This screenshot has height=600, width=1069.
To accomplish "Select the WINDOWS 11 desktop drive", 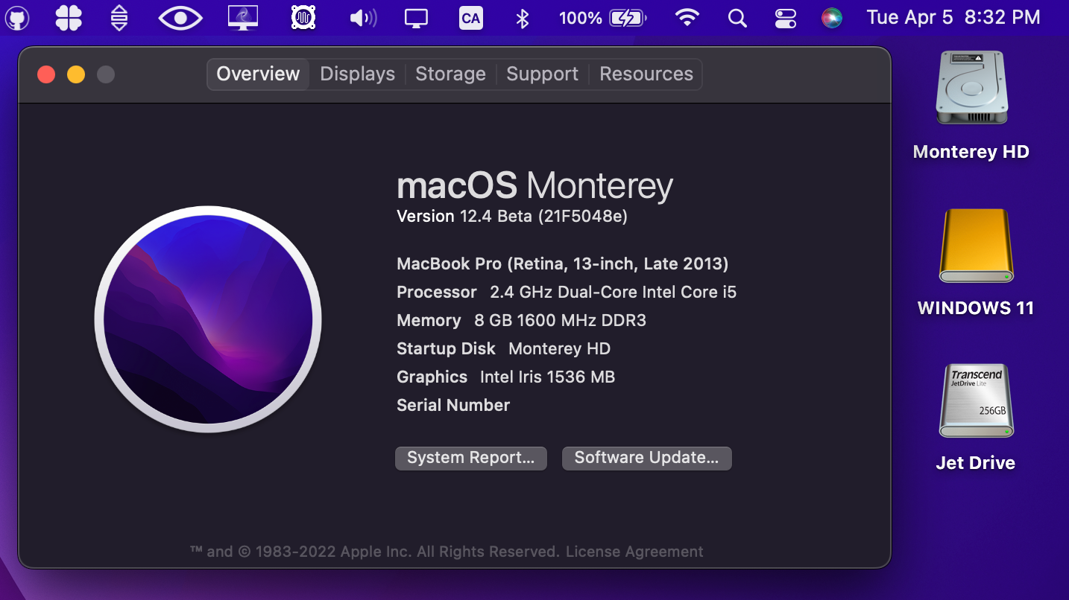I will (976, 264).
